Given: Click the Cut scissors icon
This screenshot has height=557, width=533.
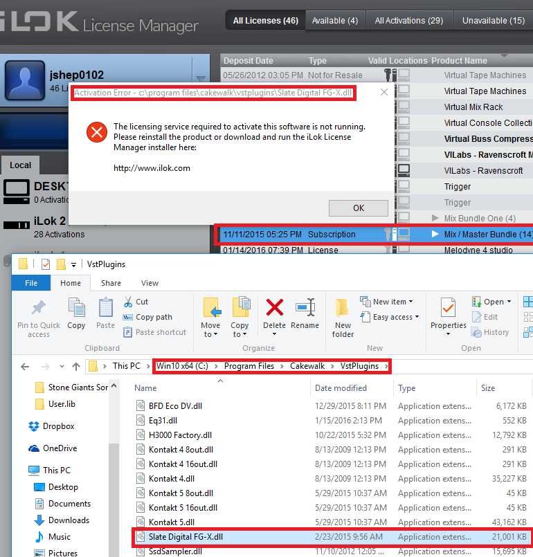Looking at the screenshot, I should (x=129, y=302).
